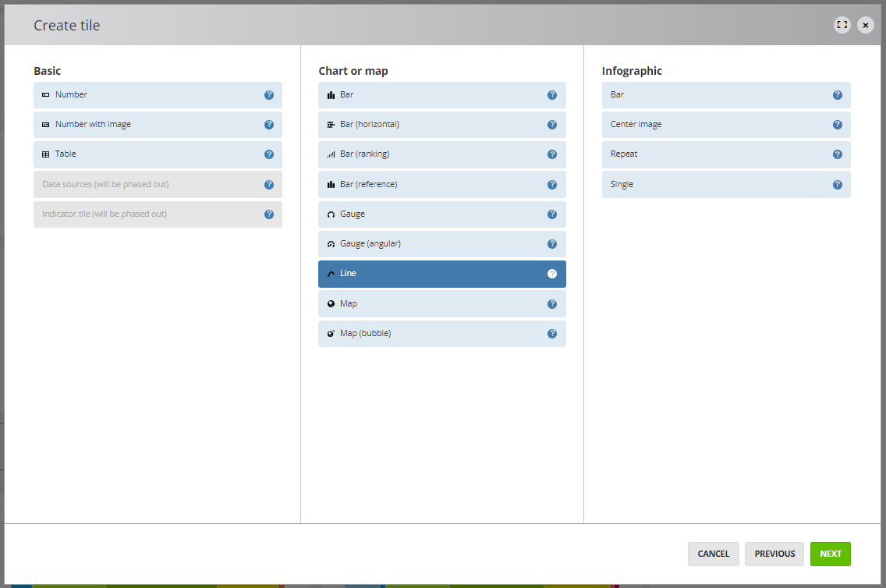
Task: Open help for Indicator tile
Action: coord(269,214)
